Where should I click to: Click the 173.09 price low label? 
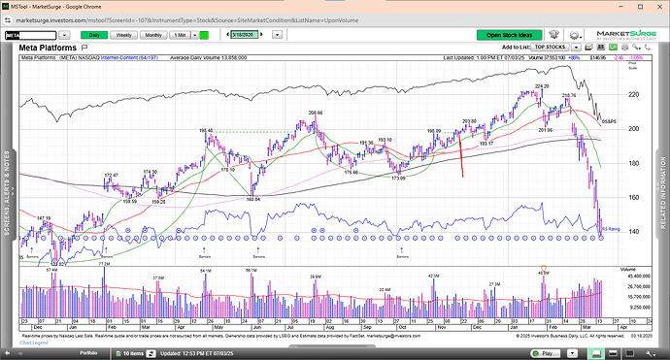[x=398, y=179]
